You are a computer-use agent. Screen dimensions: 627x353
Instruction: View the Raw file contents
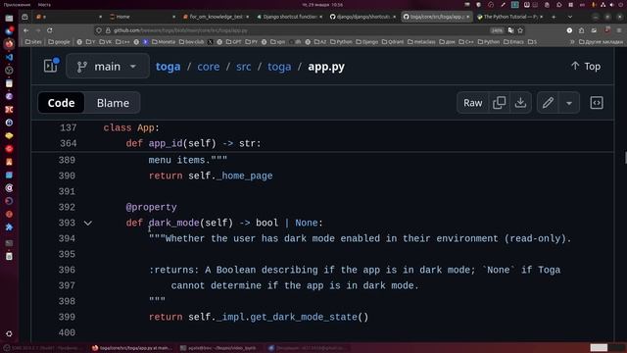pos(472,103)
